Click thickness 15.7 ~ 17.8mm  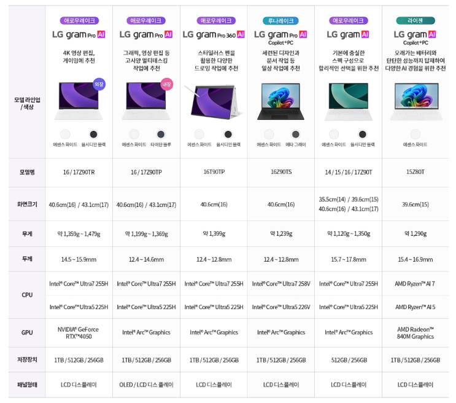tap(349, 259)
